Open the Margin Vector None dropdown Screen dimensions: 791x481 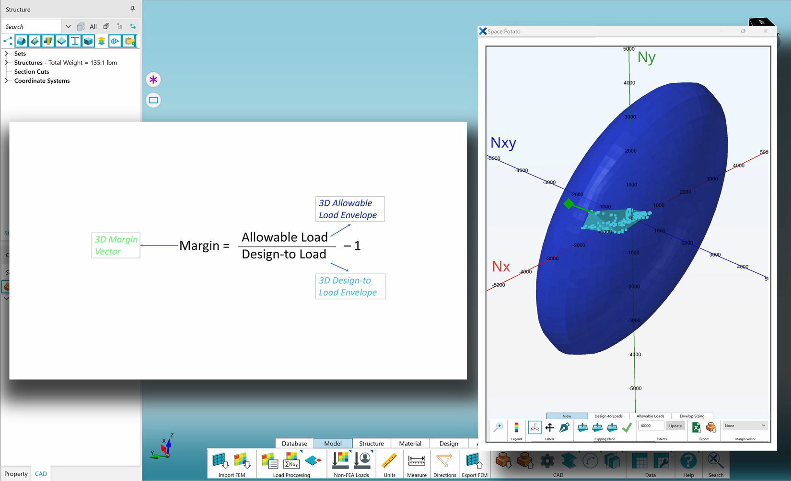tap(744, 425)
